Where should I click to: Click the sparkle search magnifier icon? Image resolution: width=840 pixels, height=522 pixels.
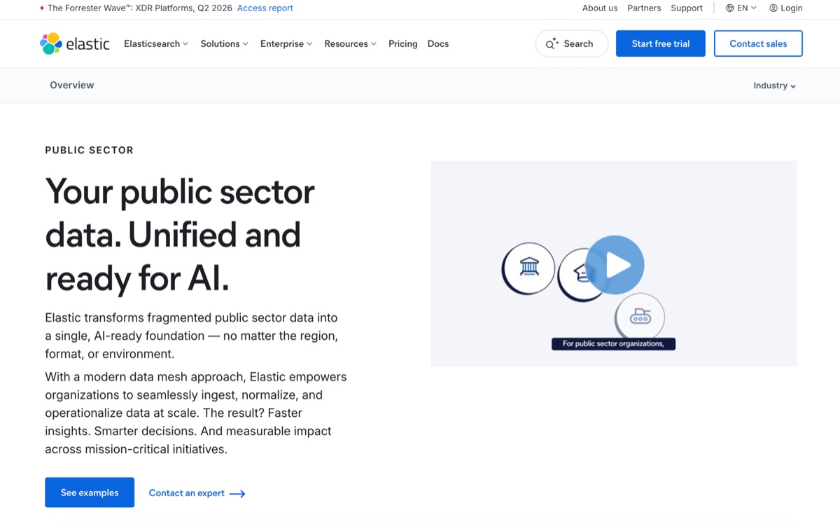click(x=552, y=43)
